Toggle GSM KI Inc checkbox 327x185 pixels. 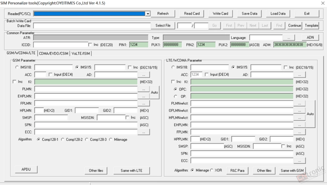pos(14,82)
